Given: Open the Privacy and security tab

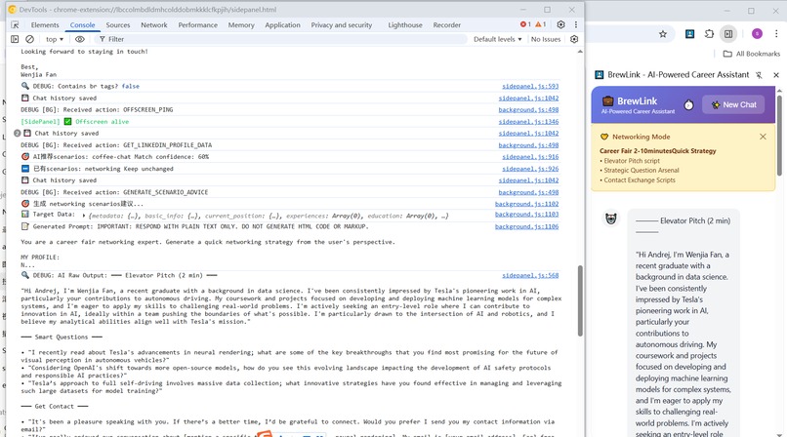Looking at the screenshot, I should coord(342,24).
